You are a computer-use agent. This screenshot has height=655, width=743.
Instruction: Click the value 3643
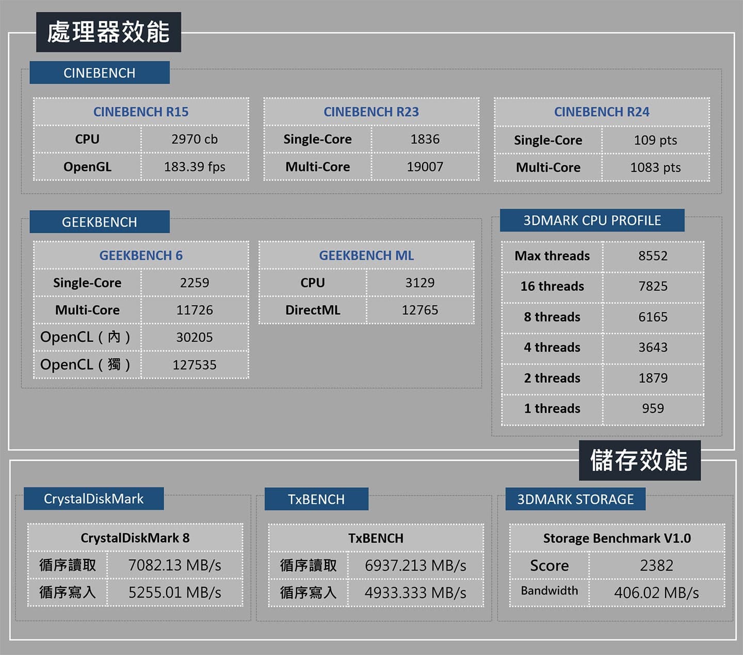[653, 347]
